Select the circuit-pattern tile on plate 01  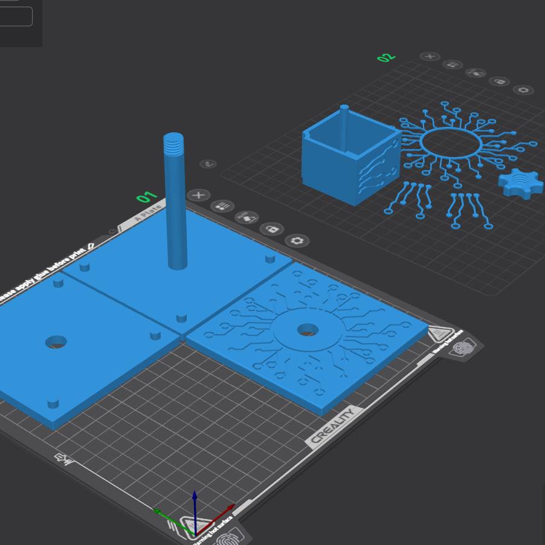[x=356, y=363]
